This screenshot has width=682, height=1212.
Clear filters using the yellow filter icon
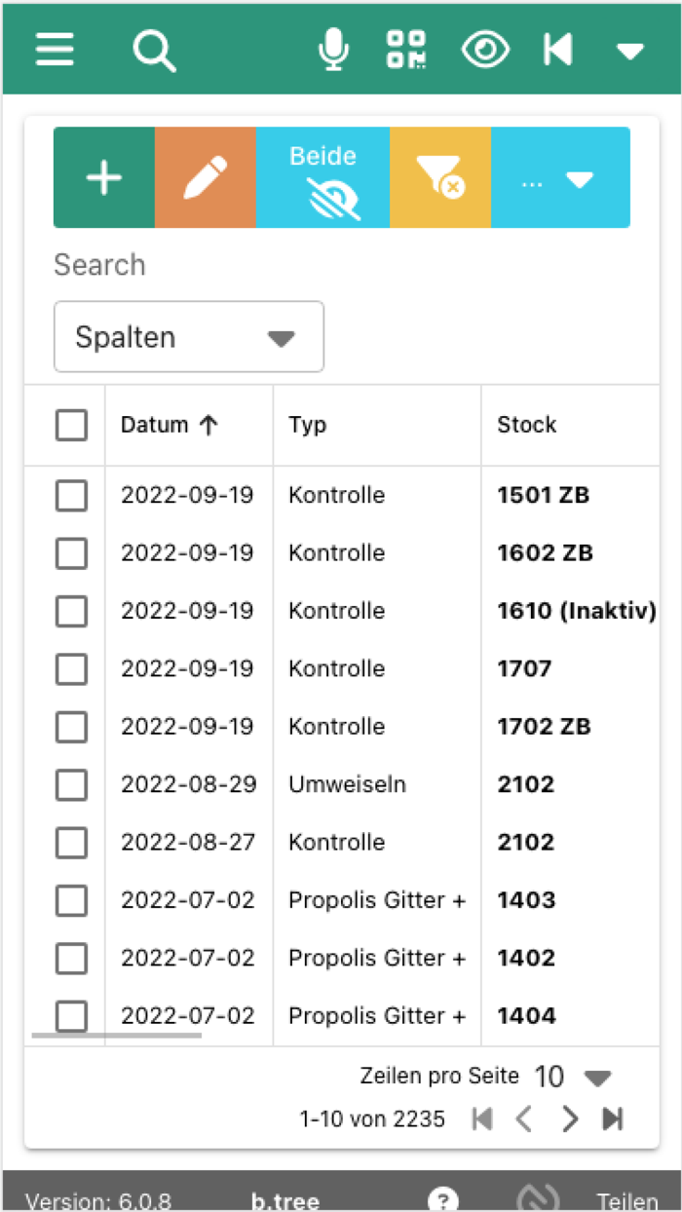point(440,176)
